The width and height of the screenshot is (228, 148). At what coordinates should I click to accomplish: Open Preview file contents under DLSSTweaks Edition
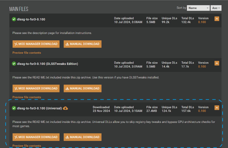27,97
